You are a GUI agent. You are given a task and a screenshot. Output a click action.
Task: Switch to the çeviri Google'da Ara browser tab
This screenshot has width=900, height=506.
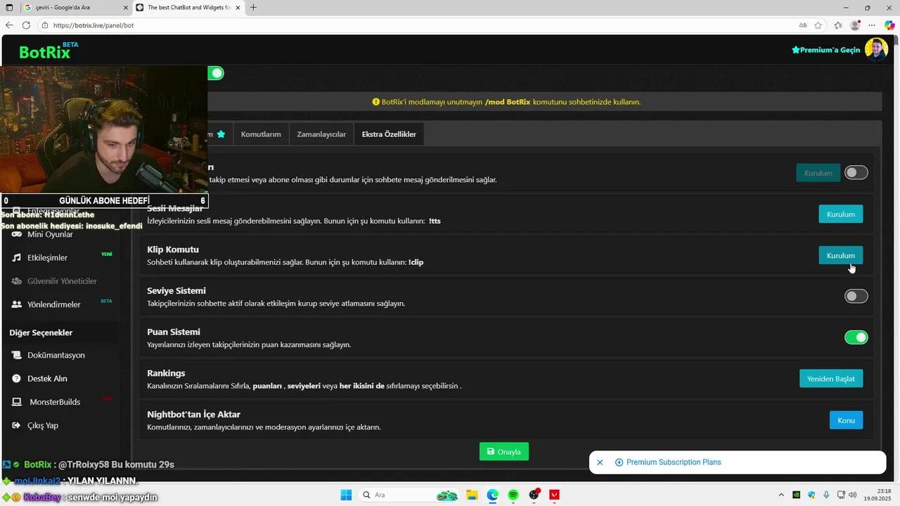click(x=75, y=8)
